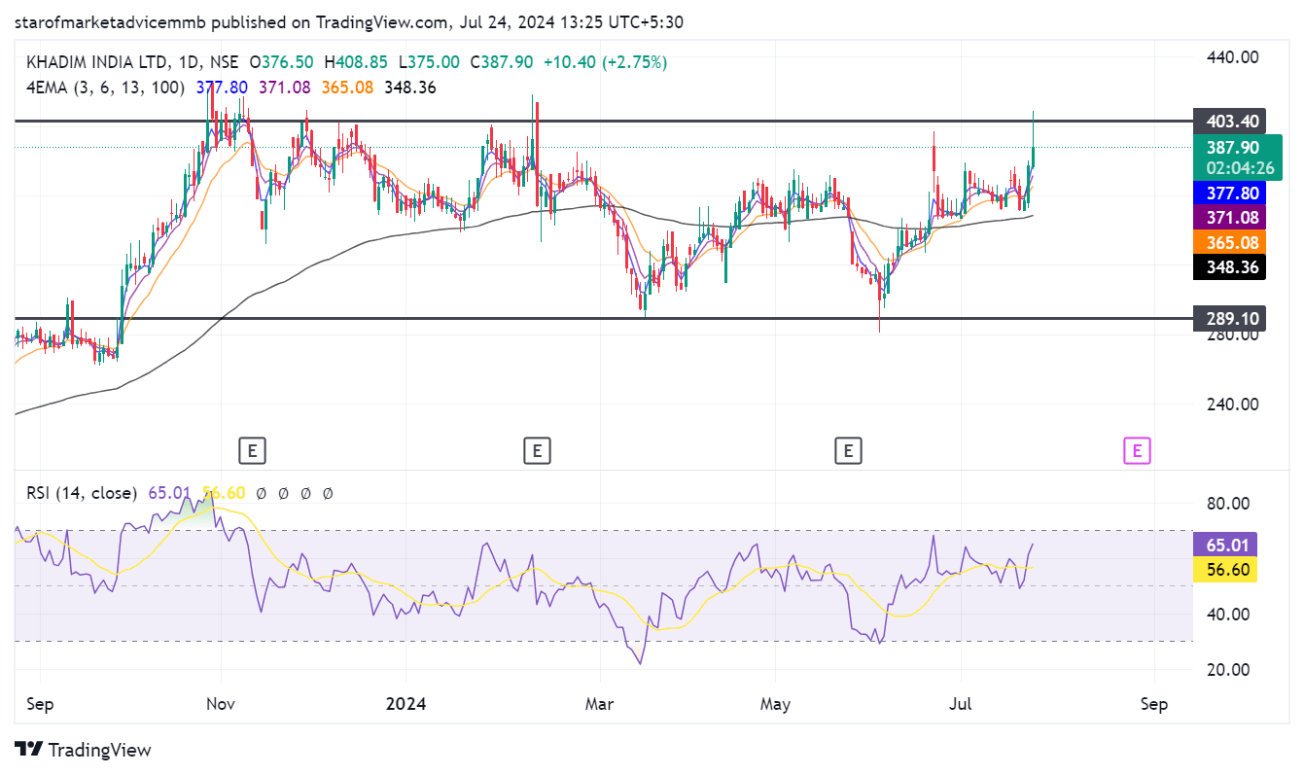The width and height of the screenshot is (1304, 775).
Task: Click the 440.00 price axis label
Action: 1232,56
